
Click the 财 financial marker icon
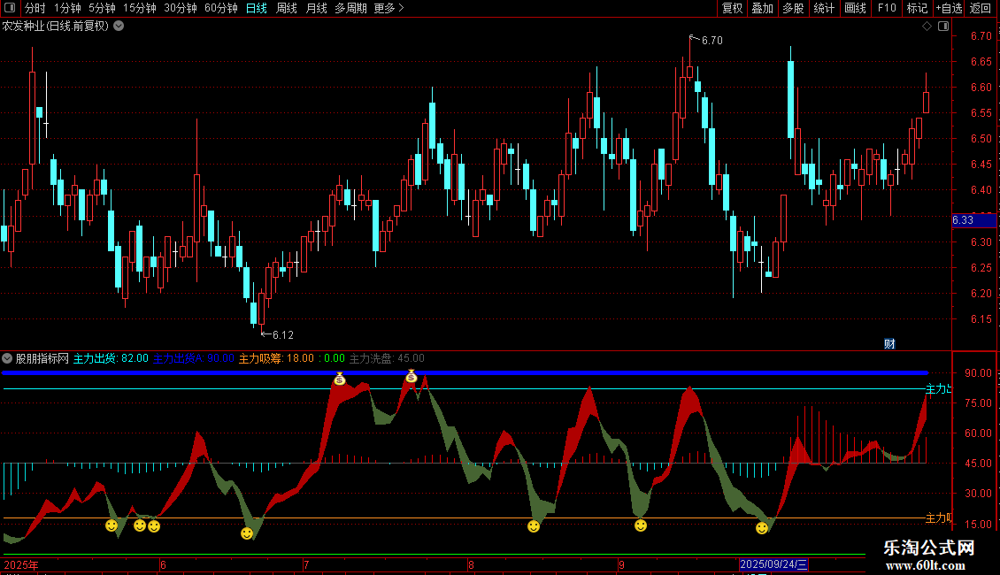point(889,344)
